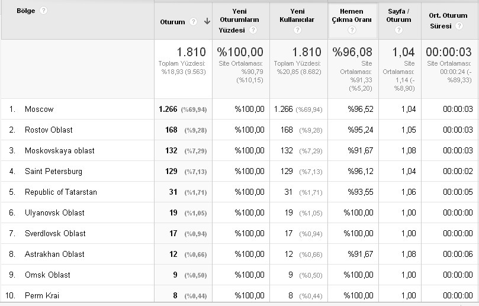479x306 pixels.
Task: Sort table by Hemen Çıkma Oranı column
Action: [x=352, y=15]
